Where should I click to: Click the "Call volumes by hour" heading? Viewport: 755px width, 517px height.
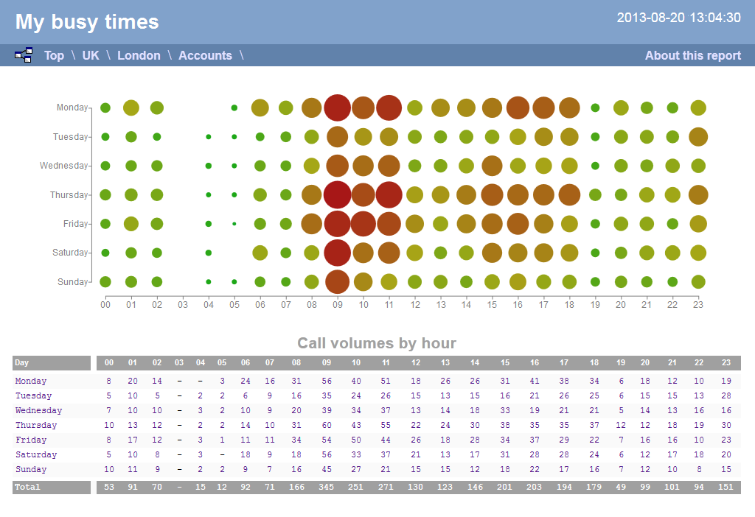[x=377, y=343]
